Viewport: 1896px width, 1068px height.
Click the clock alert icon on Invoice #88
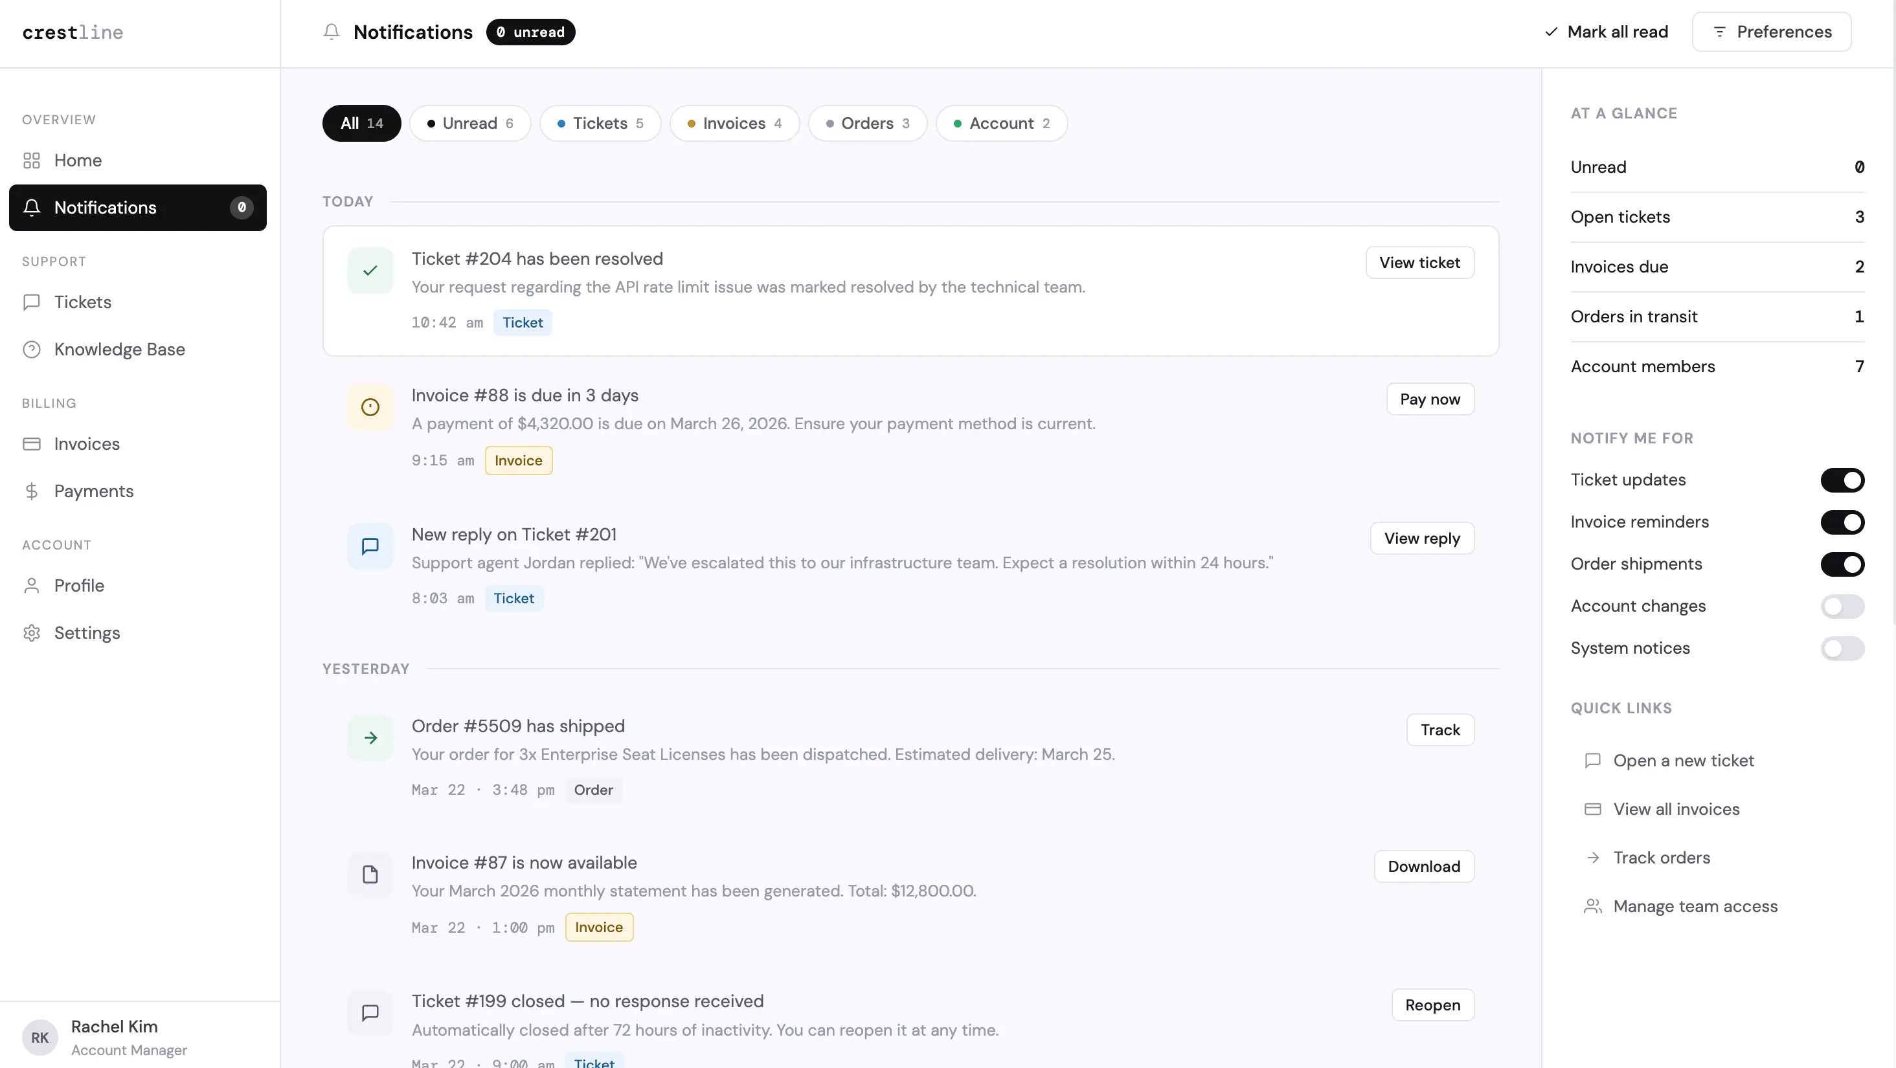point(370,406)
